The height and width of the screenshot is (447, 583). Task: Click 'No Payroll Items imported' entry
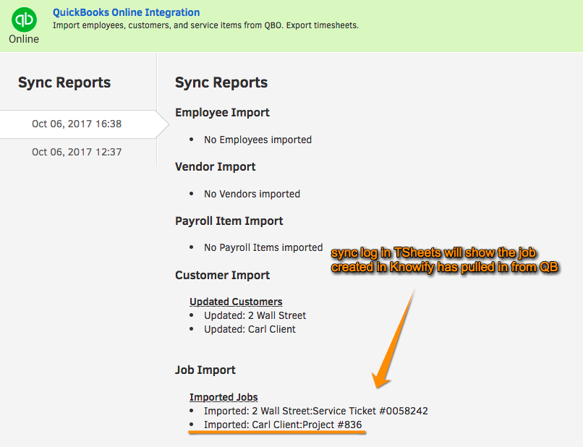tap(263, 247)
